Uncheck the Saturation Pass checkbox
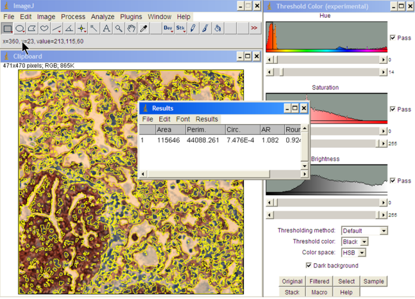 click(392, 109)
